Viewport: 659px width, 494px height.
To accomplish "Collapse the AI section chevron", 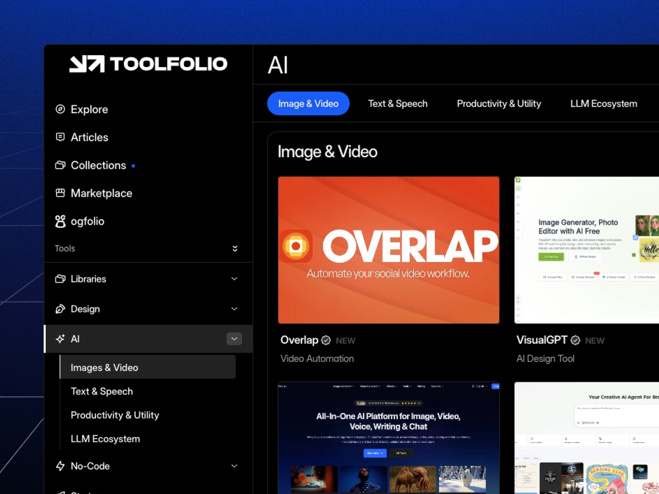I will point(234,339).
